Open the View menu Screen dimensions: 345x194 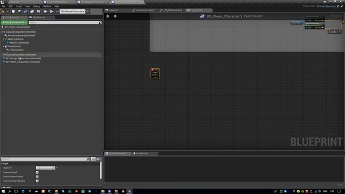point(27,6)
